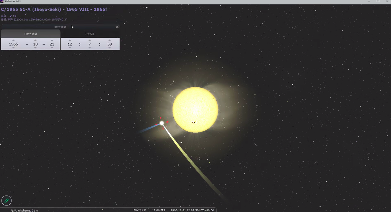Lower the hour with the down arrow

(x=70, y=48)
